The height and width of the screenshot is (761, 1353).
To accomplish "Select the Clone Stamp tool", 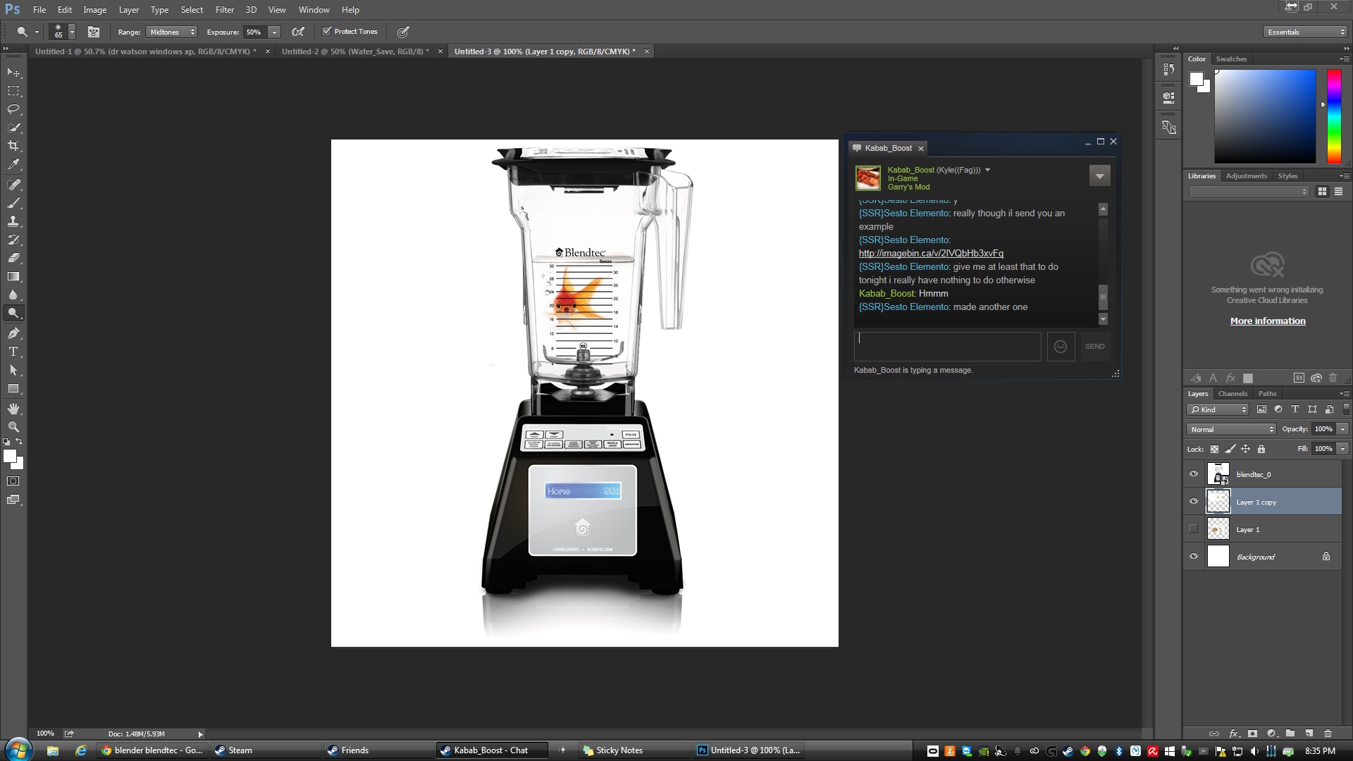I will [13, 221].
